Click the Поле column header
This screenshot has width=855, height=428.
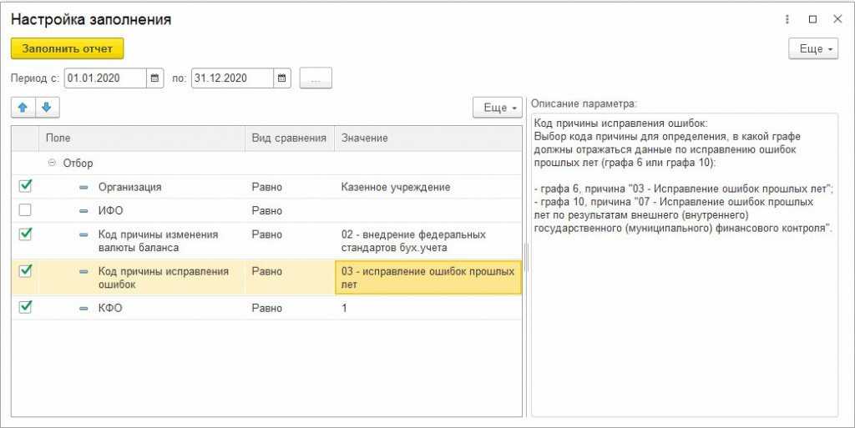pos(142,138)
